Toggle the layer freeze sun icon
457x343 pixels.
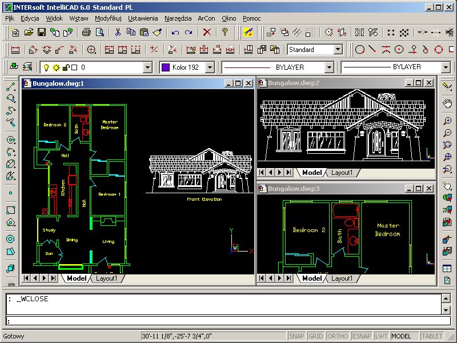(56, 67)
